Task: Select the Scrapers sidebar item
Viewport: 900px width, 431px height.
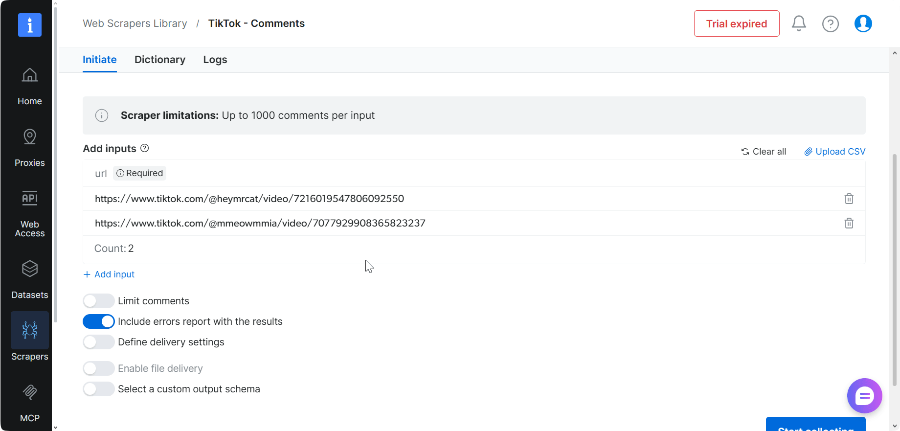Action: (30, 338)
